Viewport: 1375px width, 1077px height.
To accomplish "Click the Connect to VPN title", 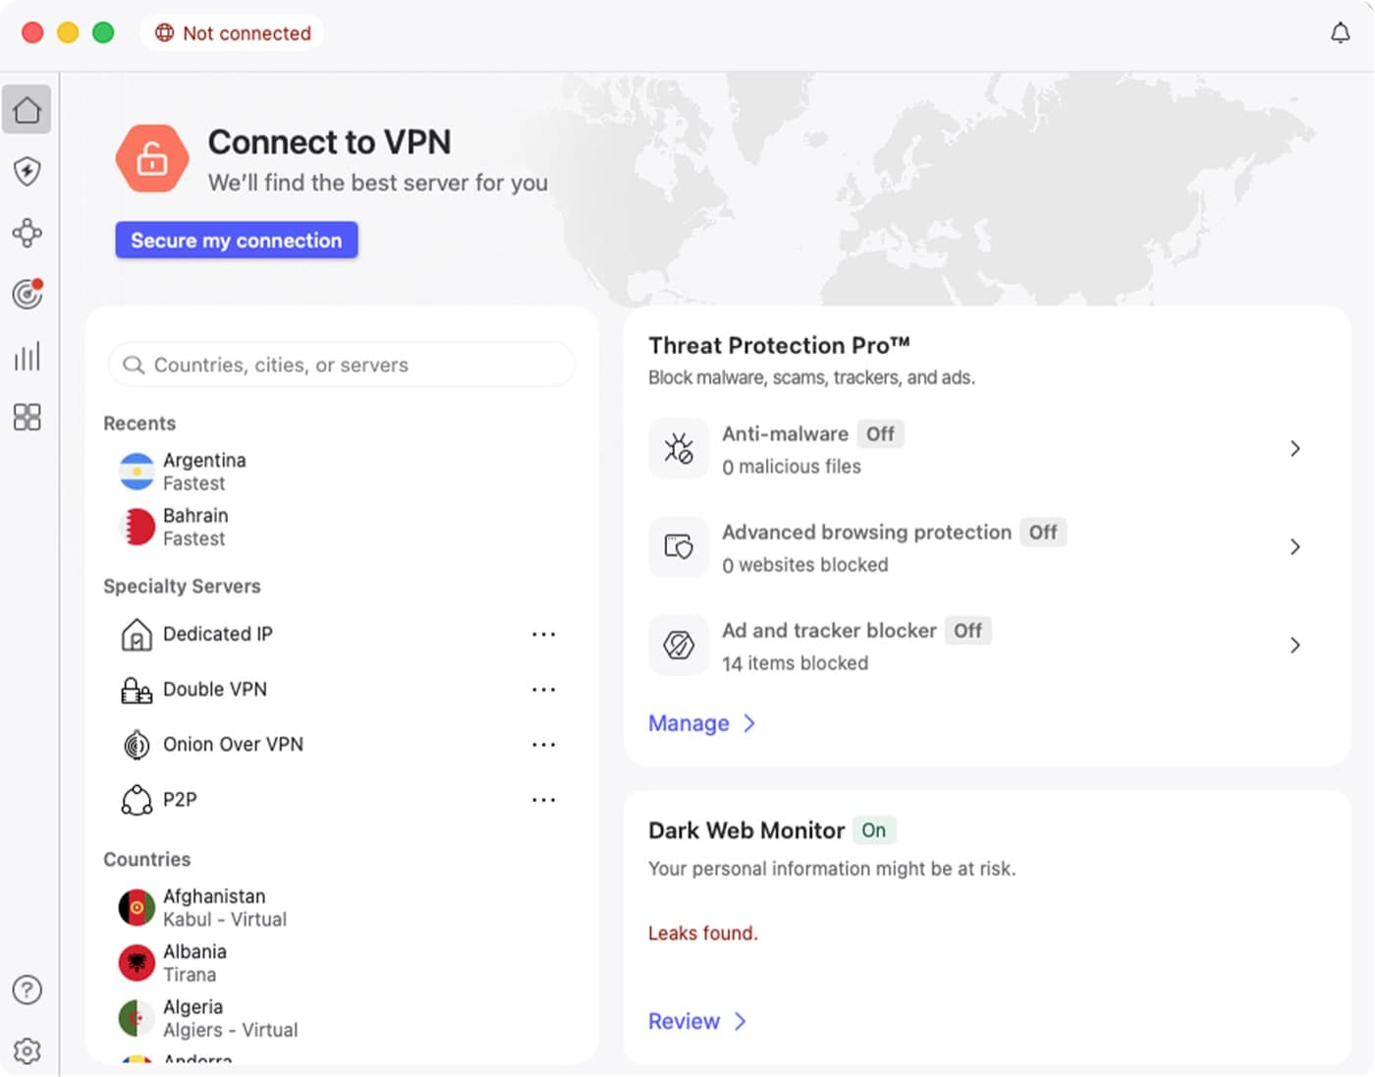I will point(330,142).
